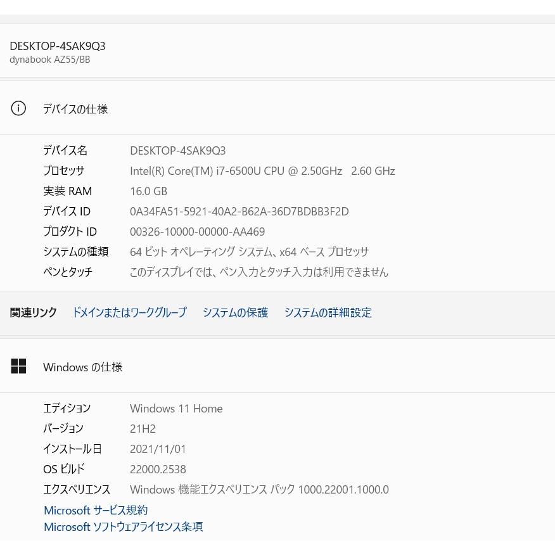
Task: Select the デバイス ID value text
Action: click(239, 211)
